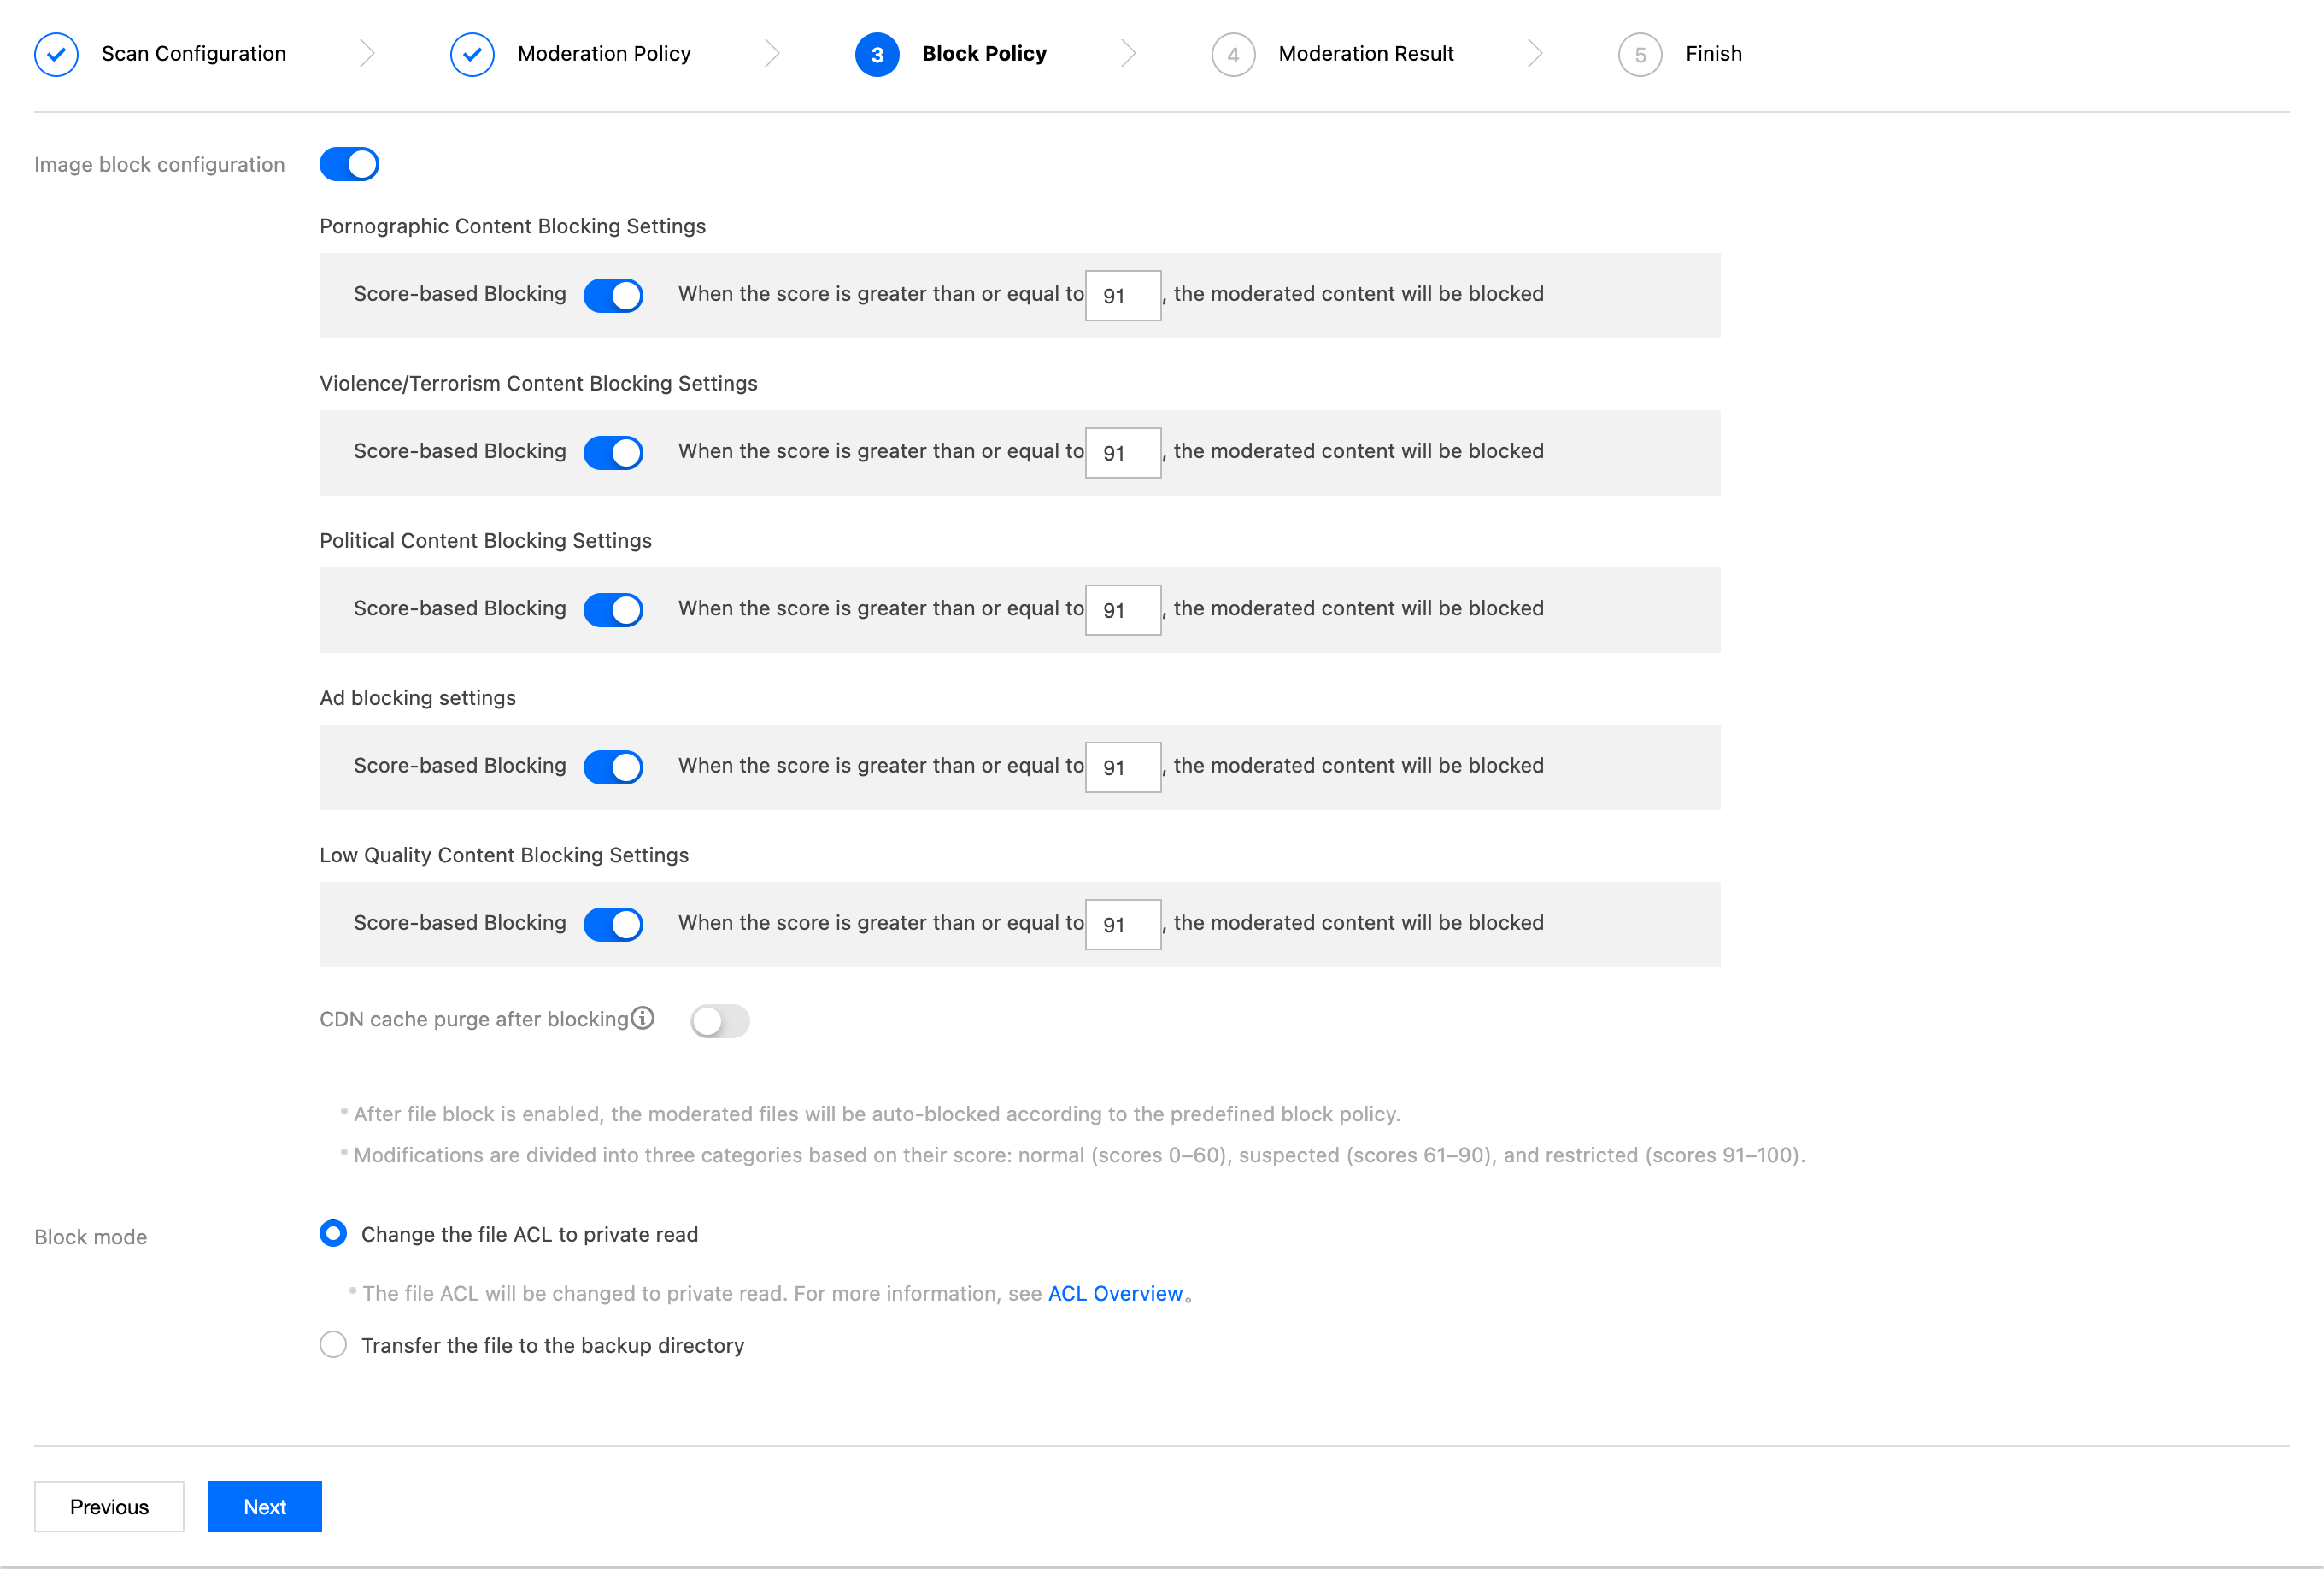Viewport: 2324px width, 1569px height.
Task: Go back with the Previous button
Action: [x=109, y=1506]
